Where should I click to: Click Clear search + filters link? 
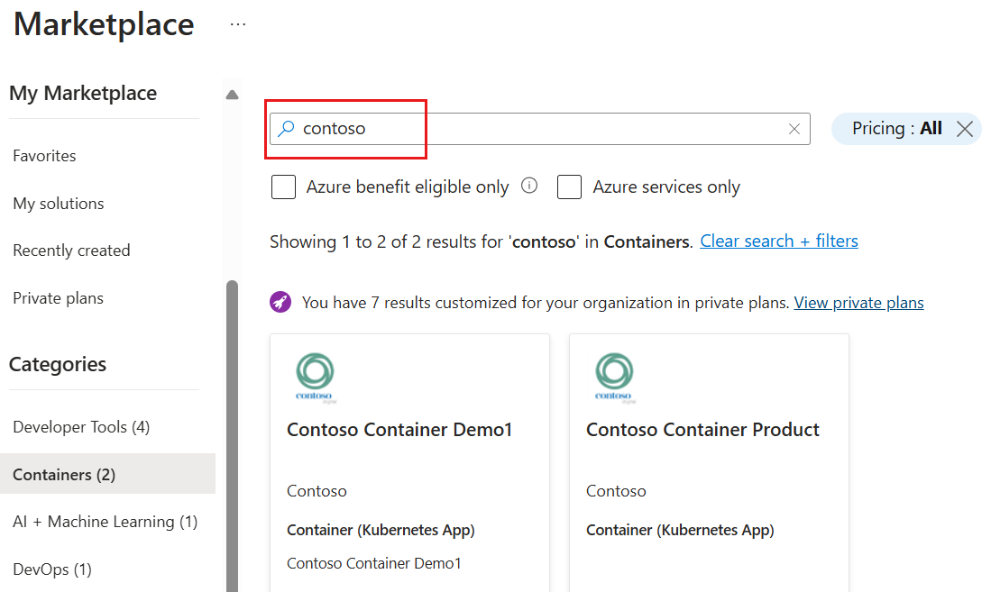(779, 241)
